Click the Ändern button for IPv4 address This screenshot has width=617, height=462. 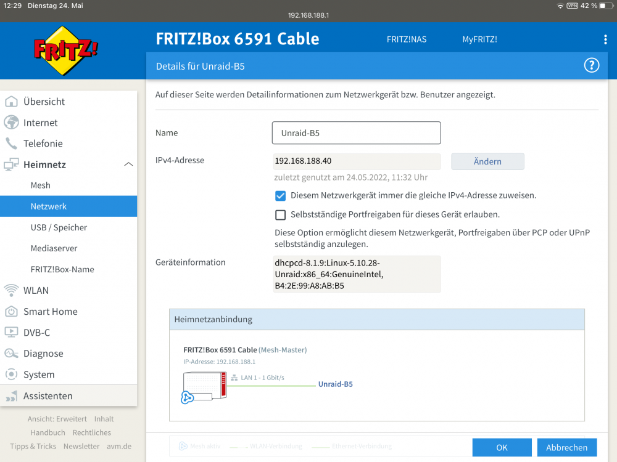[x=487, y=161]
